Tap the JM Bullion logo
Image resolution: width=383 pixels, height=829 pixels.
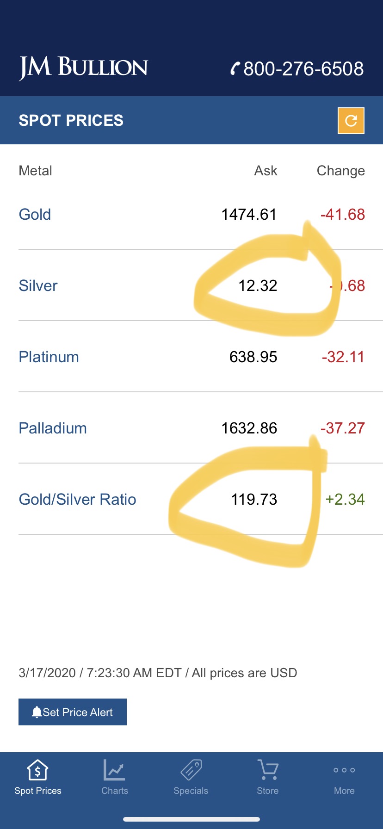83,68
